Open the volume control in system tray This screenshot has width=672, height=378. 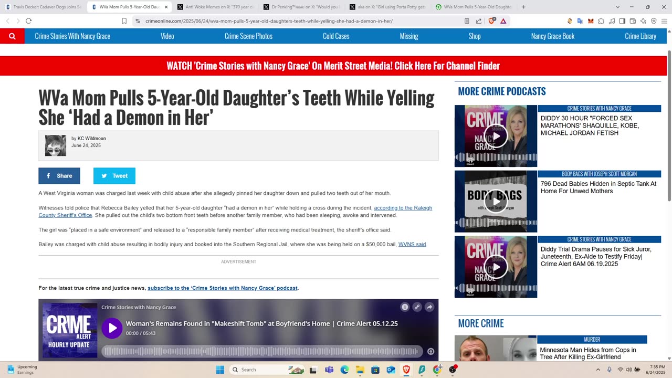[629, 370]
